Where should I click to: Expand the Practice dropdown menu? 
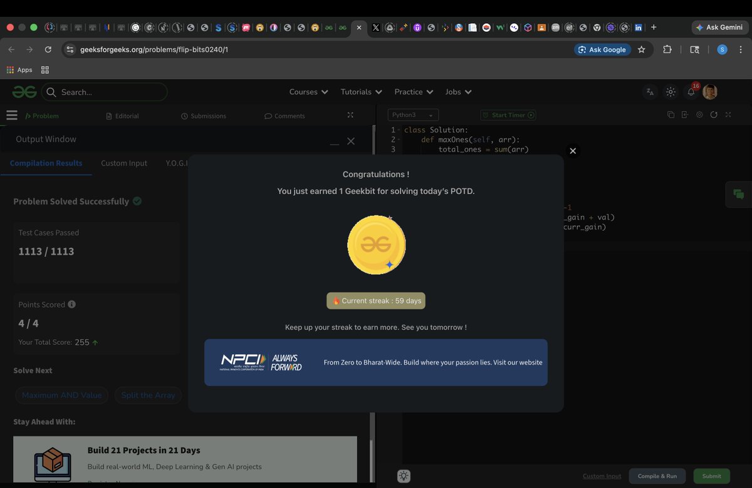[414, 92]
